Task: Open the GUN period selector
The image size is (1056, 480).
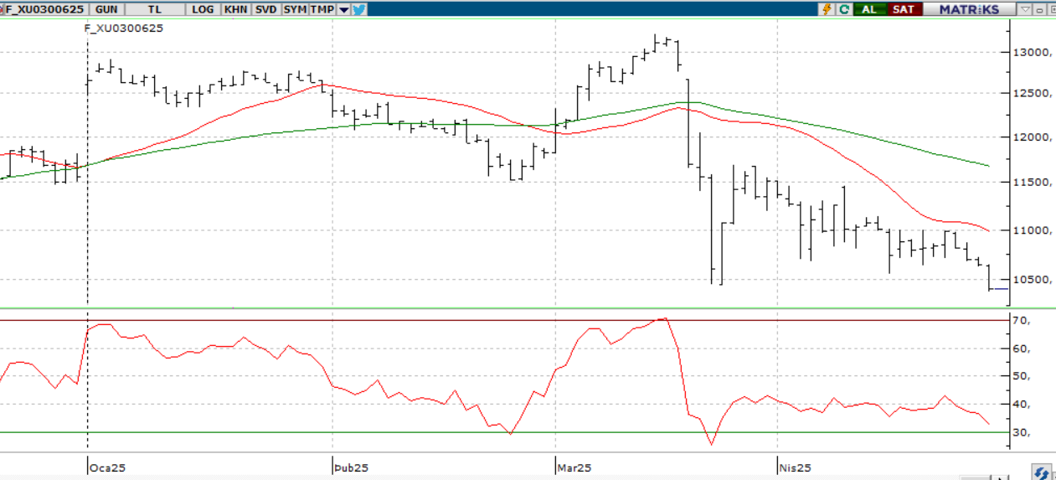Action: click(x=106, y=9)
